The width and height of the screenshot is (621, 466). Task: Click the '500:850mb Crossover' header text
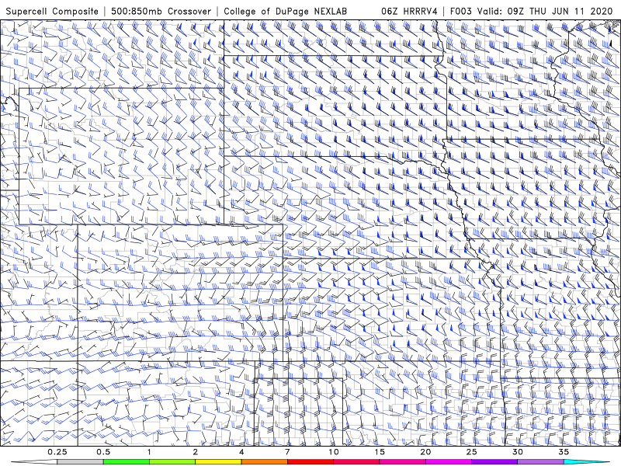[x=161, y=11]
